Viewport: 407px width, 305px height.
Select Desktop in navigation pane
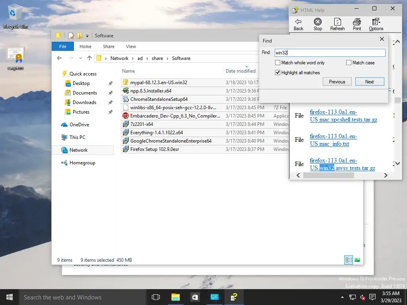point(81,83)
